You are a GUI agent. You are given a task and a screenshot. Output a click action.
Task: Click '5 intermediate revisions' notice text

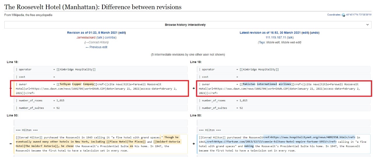[188, 55]
